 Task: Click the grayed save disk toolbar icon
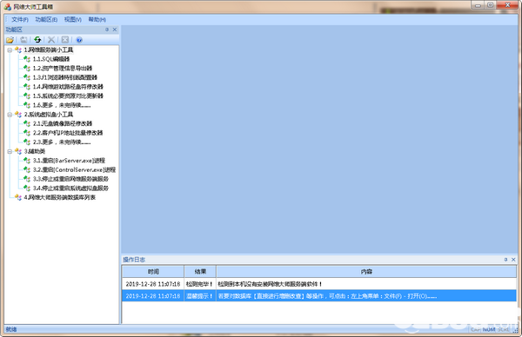23,40
